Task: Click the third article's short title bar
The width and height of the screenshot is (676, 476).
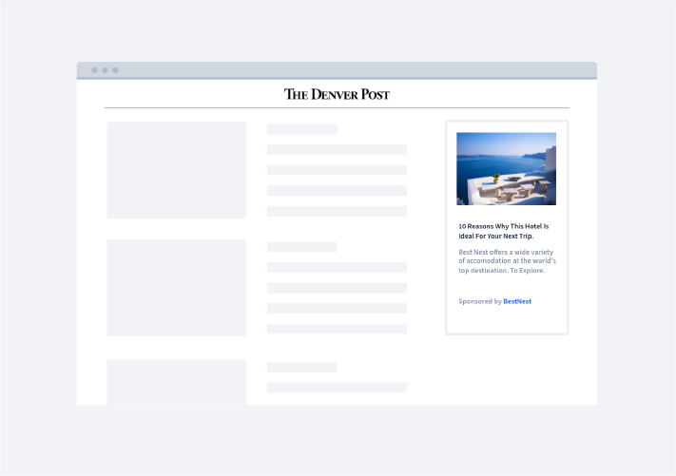Action: [301, 367]
